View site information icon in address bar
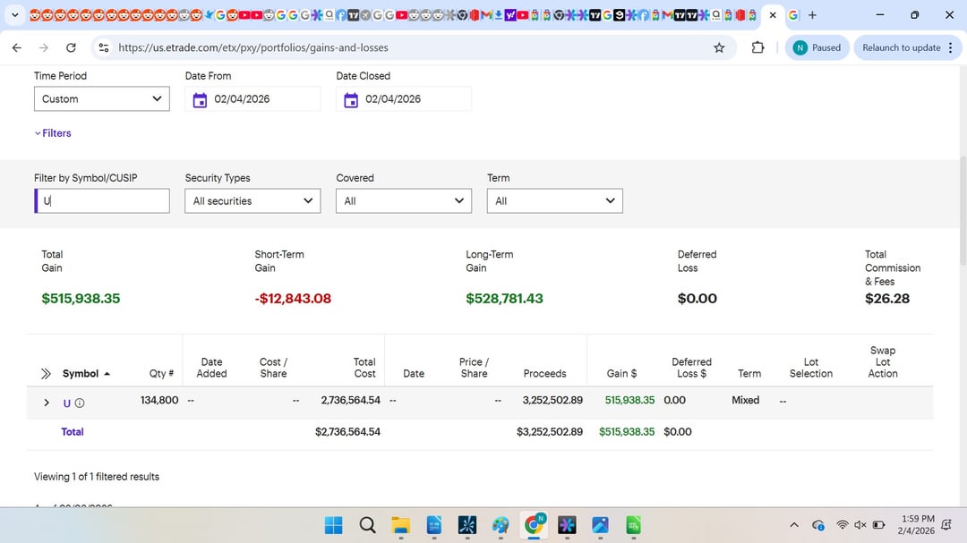The height and width of the screenshot is (543, 967). point(103,47)
